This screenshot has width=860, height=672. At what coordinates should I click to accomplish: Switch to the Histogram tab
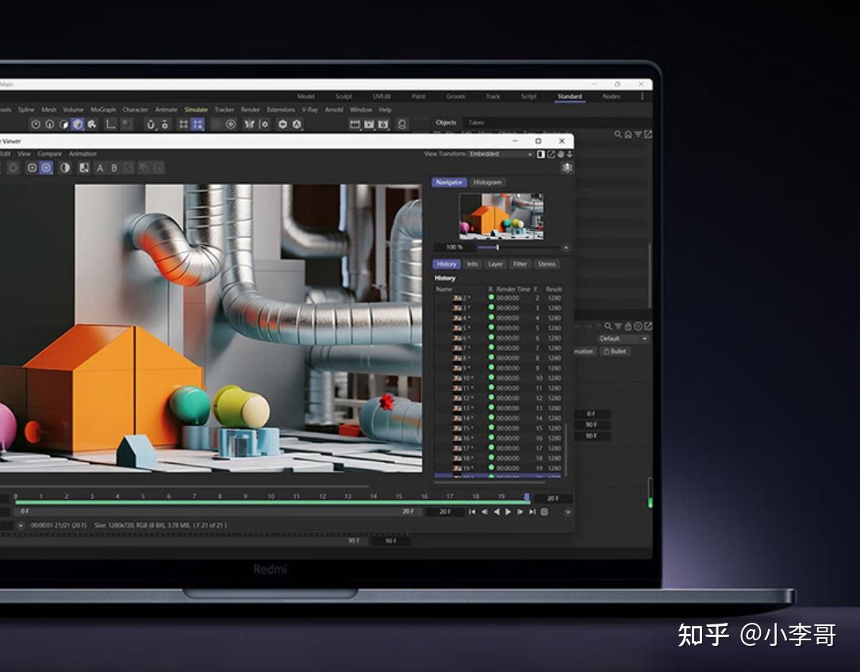[x=487, y=182]
